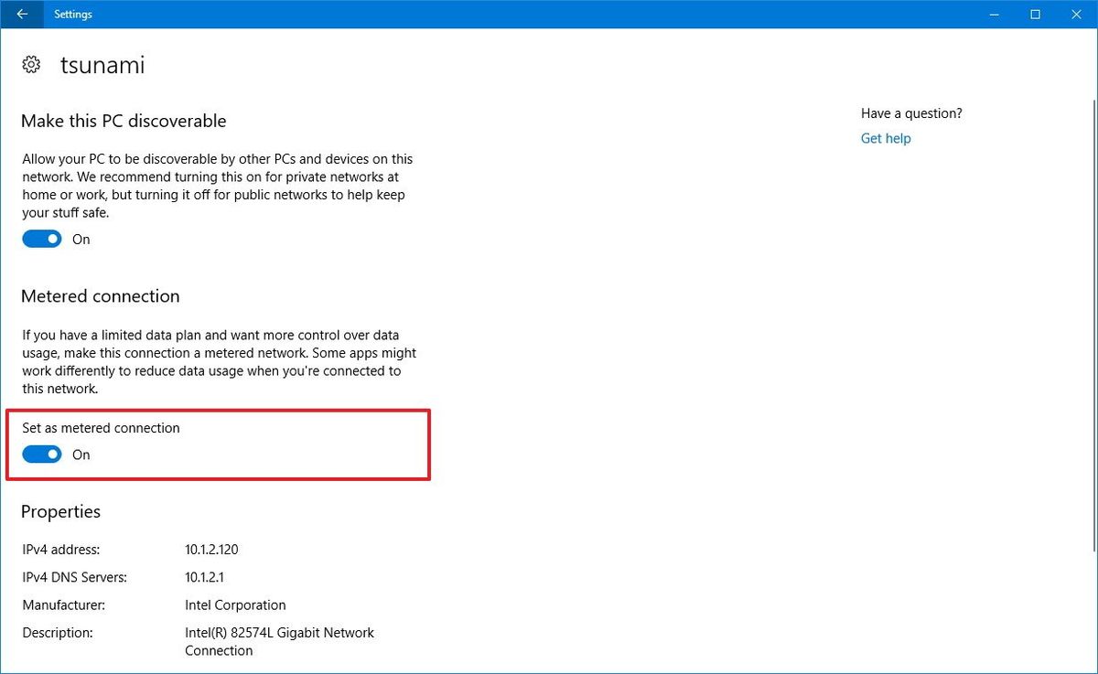This screenshot has height=674, width=1098.
Task: Click the Make this PC discoverable heading
Action: (124, 120)
